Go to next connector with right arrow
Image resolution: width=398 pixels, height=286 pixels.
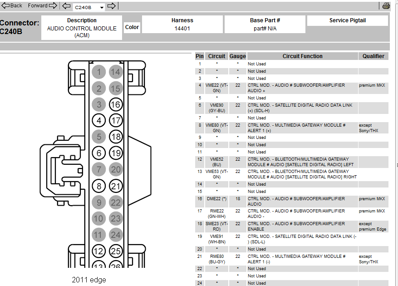[112, 6]
